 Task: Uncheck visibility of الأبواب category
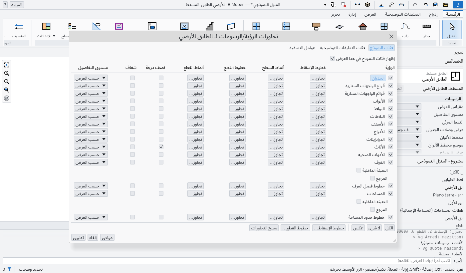pyautogui.click(x=391, y=101)
